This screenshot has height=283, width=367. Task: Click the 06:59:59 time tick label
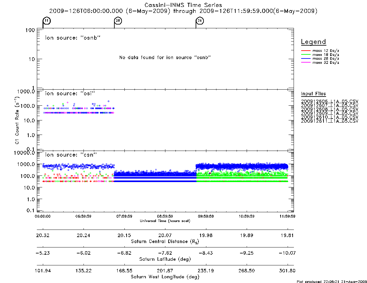[83, 216]
